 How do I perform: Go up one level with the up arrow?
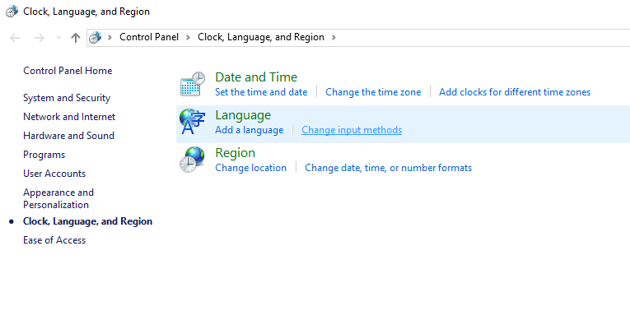coord(76,38)
